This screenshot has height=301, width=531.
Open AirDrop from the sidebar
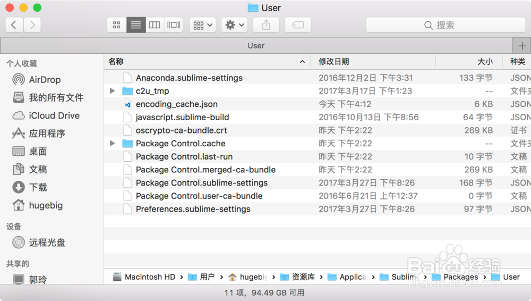(45, 80)
